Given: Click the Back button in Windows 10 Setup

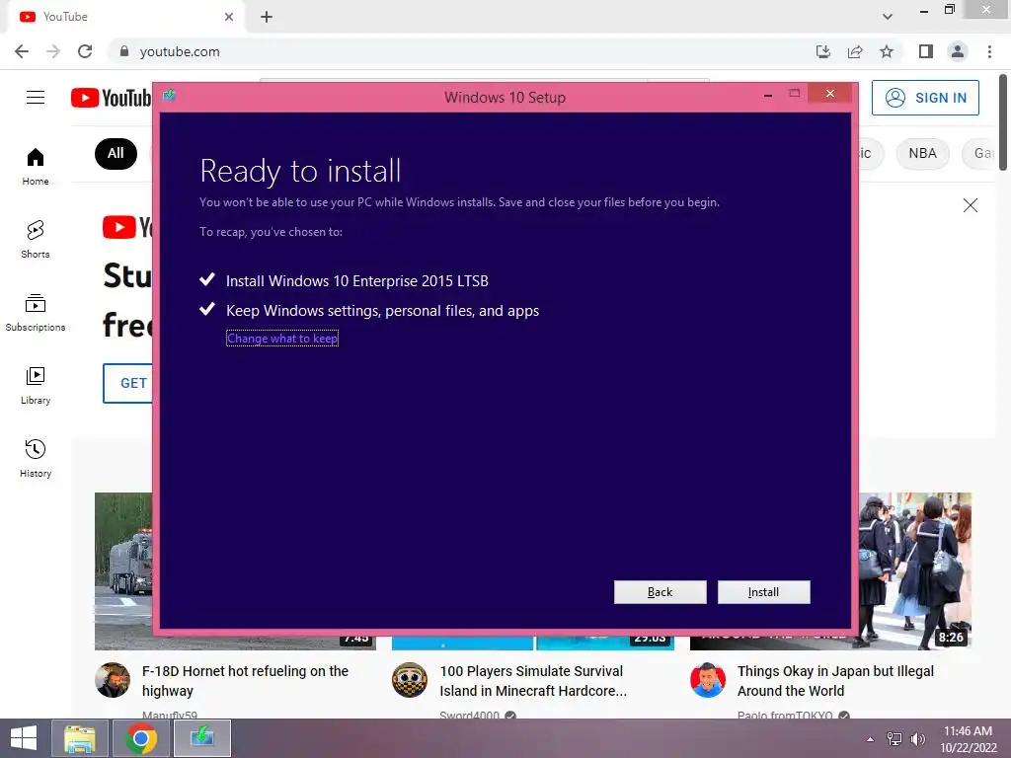Looking at the screenshot, I should pyautogui.click(x=660, y=592).
